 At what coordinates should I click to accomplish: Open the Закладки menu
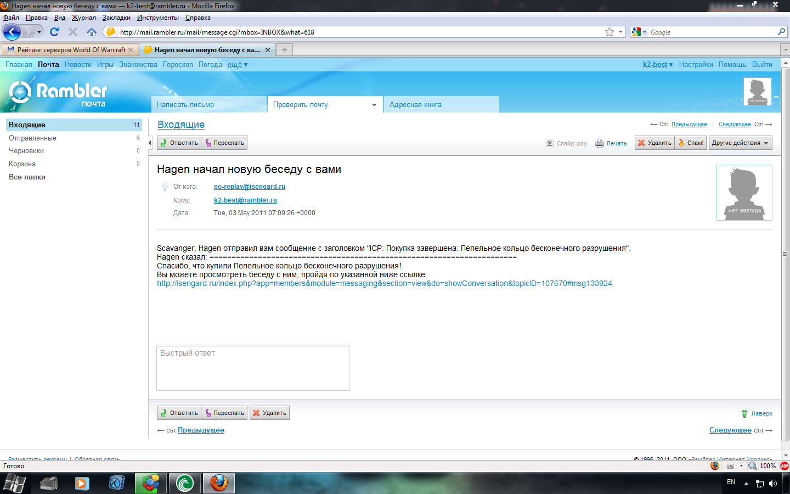pos(116,18)
